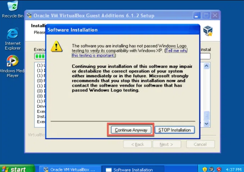This screenshot has width=244, height=172.
Task: Switch to Oracle VM VirtualBox taskbar item
Action: pyautogui.click(x=70, y=169)
